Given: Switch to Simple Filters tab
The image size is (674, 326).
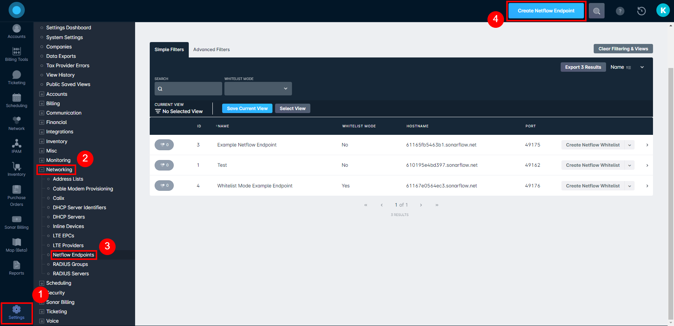Looking at the screenshot, I should tap(169, 50).
